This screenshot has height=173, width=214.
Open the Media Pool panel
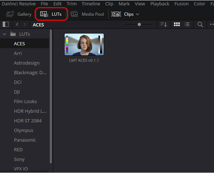(87, 14)
